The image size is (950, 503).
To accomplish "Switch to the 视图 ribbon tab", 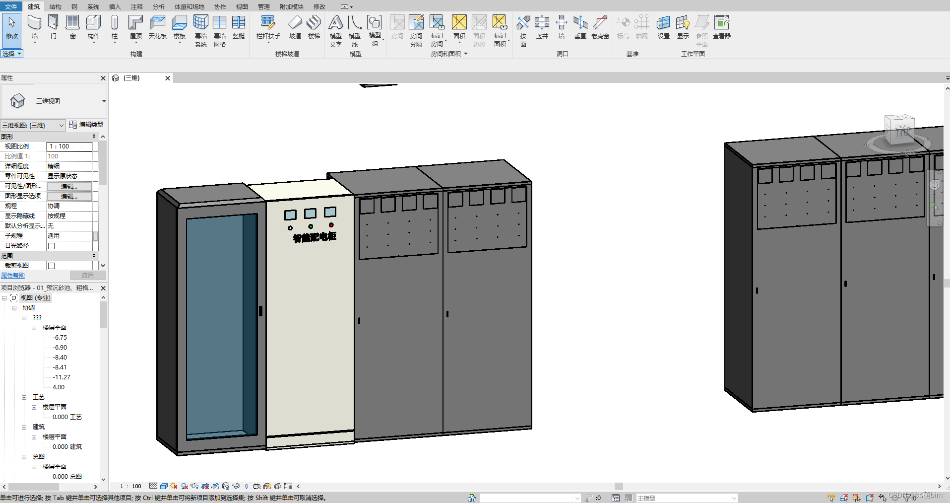I will coord(242,6).
